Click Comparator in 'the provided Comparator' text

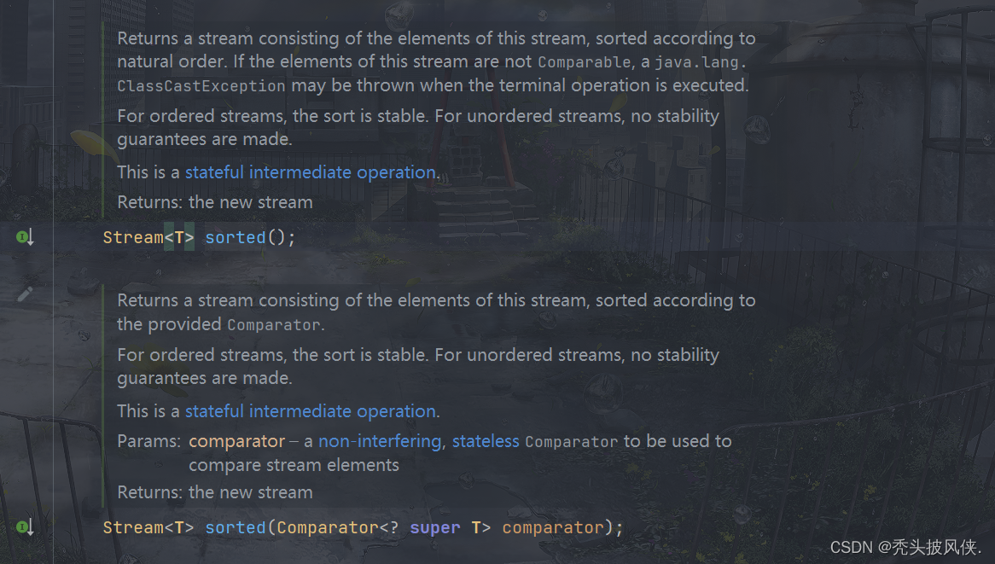(274, 325)
